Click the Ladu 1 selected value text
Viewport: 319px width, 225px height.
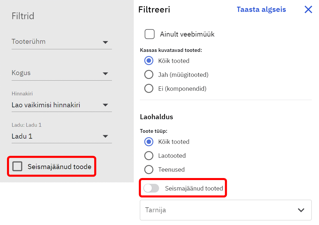tap(22, 136)
